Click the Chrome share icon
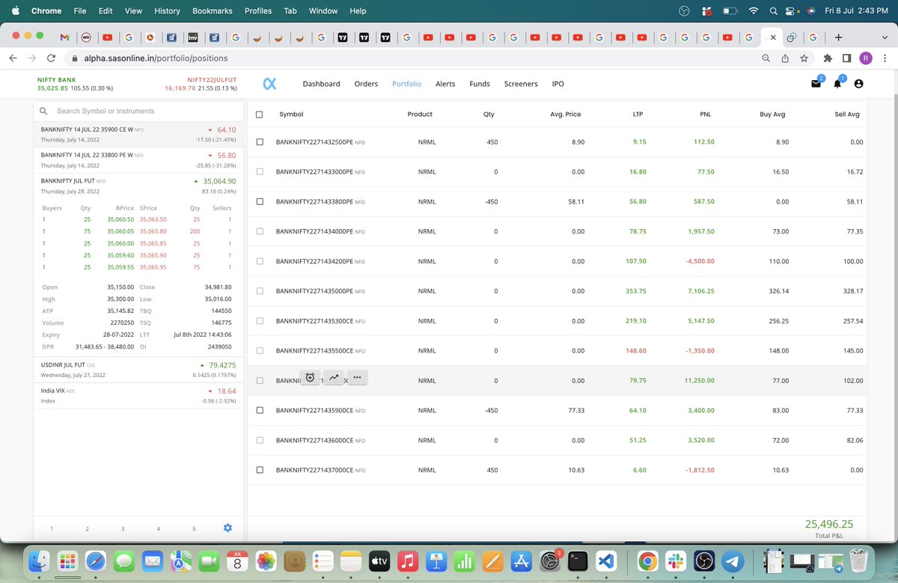This screenshot has height=583, width=898. tap(785, 58)
